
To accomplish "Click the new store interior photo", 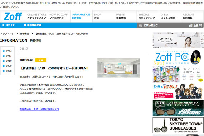I will [x=118, y=68].
